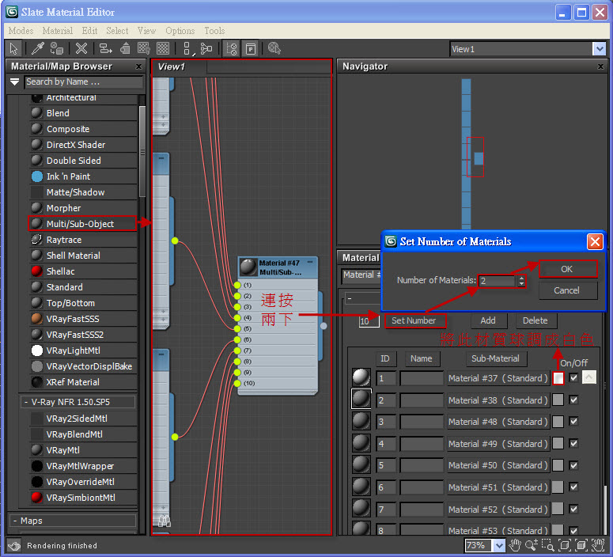Activate Pan tool hand icon in status bar
Viewport: 613px width, 557px height.
pos(515,545)
